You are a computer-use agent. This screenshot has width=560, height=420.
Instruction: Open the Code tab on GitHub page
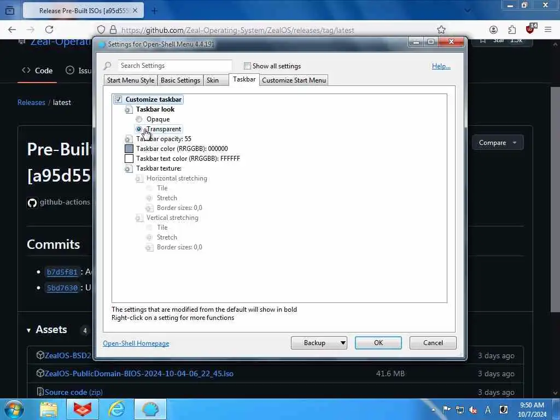click(38, 71)
